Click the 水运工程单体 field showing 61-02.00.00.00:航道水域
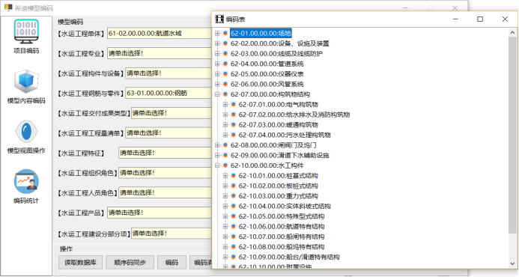Image resolution: width=519 pixels, height=277 pixels. click(x=160, y=34)
